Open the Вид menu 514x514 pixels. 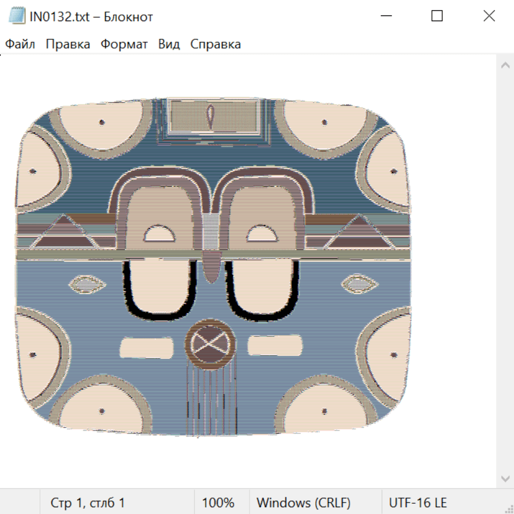(168, 45)
